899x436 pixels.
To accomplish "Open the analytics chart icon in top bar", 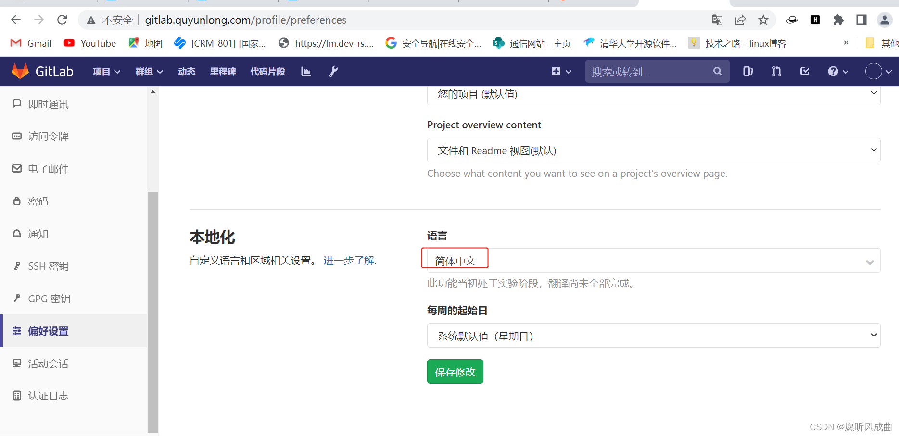I will pyautogui.click(x=305, y=71).
